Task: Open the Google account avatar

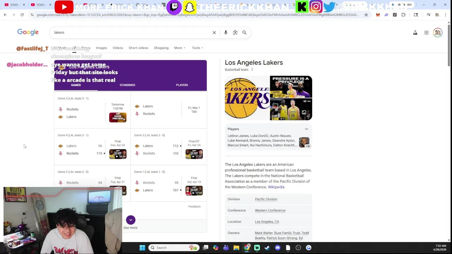Action: [438, 32]
